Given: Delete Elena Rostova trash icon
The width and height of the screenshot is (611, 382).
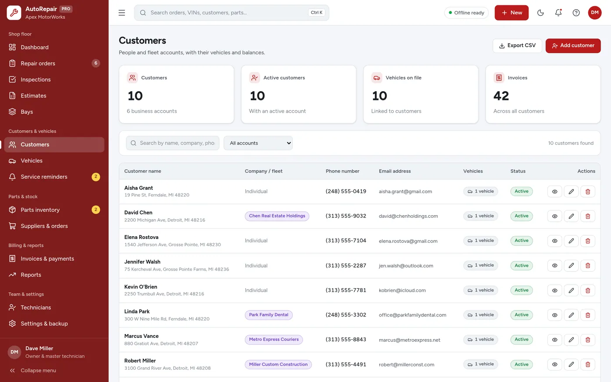Looking at the screenshot, I should [x=587, y=241].
